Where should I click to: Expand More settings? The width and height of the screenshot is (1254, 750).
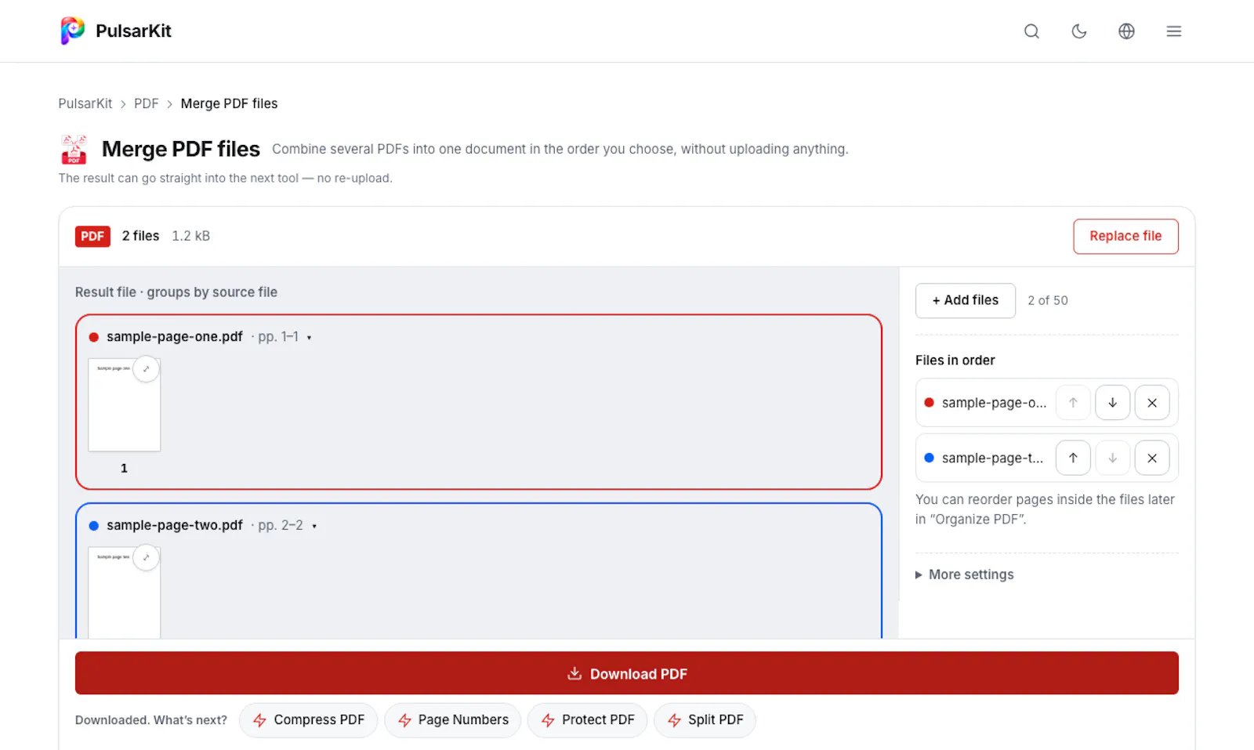(x=964, y=574)
